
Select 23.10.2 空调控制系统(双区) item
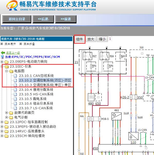click(x=45, y=80)
